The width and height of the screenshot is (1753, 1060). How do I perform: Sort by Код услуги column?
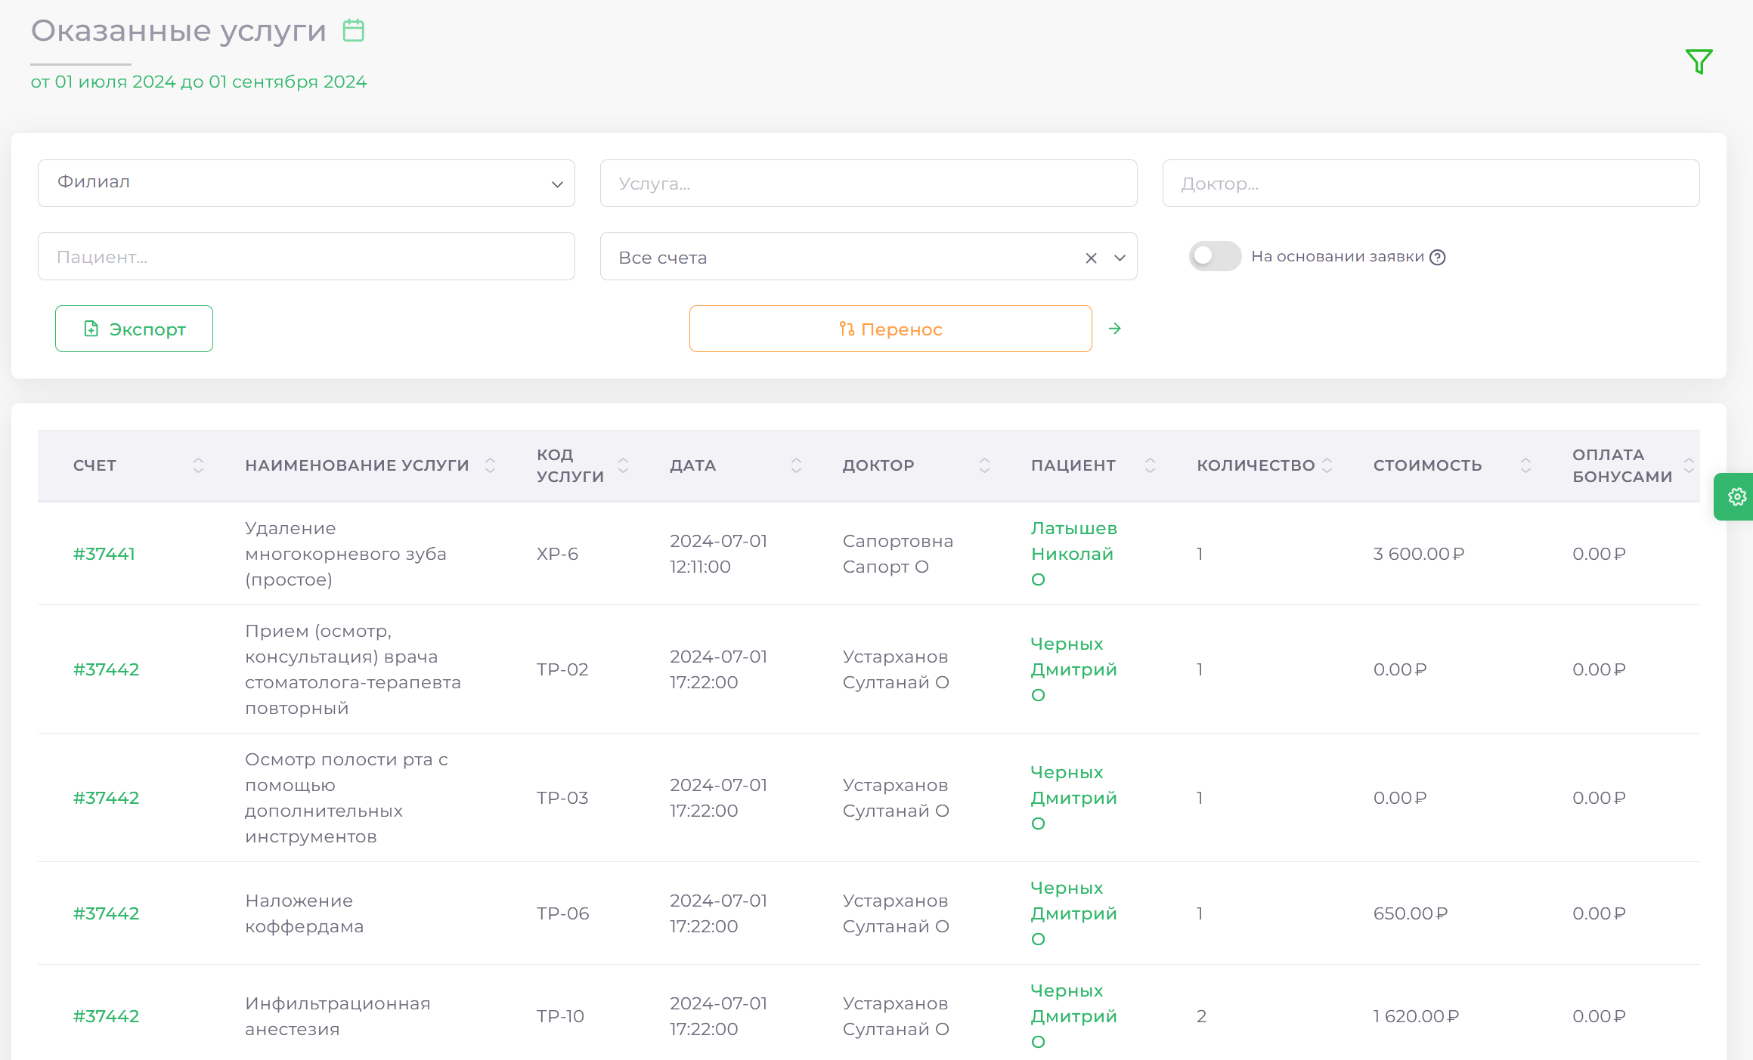(623, 465)
